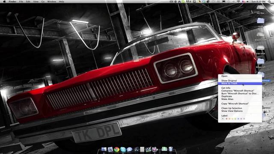Image resolution: width=274 pixels, height=154 pixels.
Task: Open Google Chrome from the Dock
Action: (x=117, y=149)
